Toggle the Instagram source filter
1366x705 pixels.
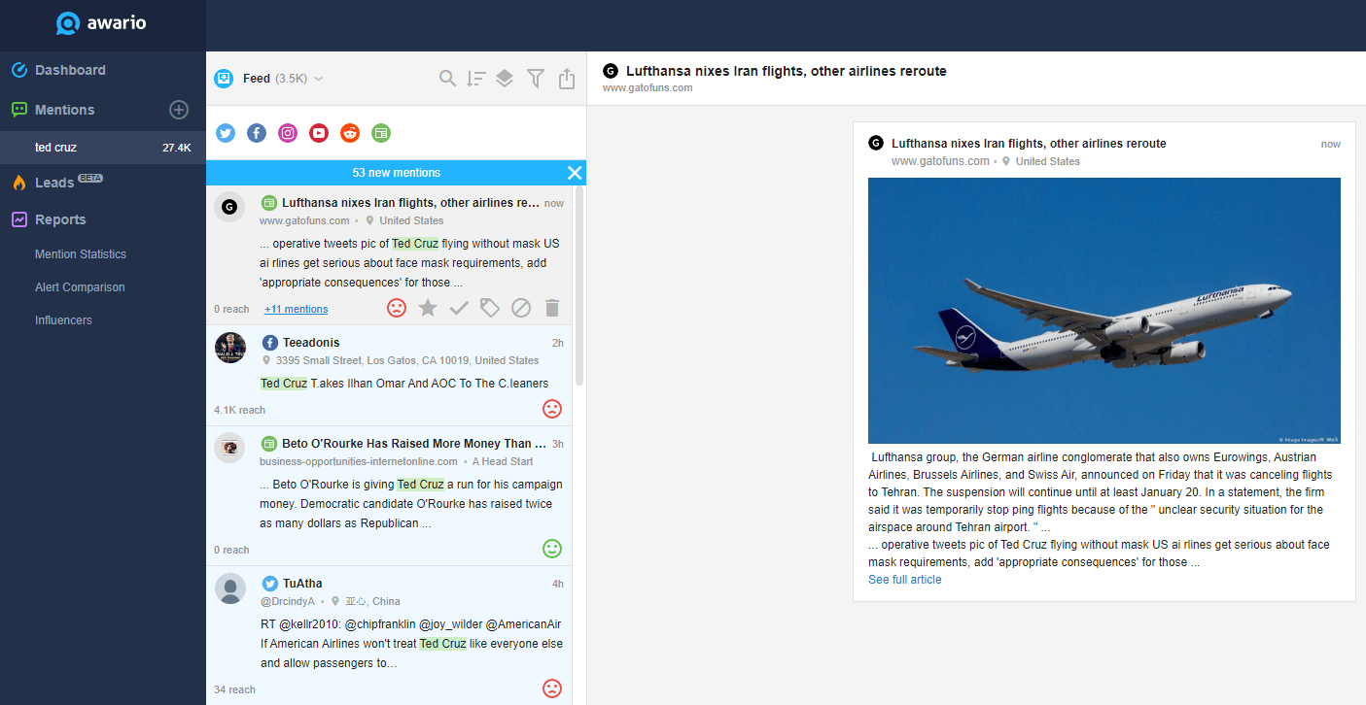(x=288, y=133)
